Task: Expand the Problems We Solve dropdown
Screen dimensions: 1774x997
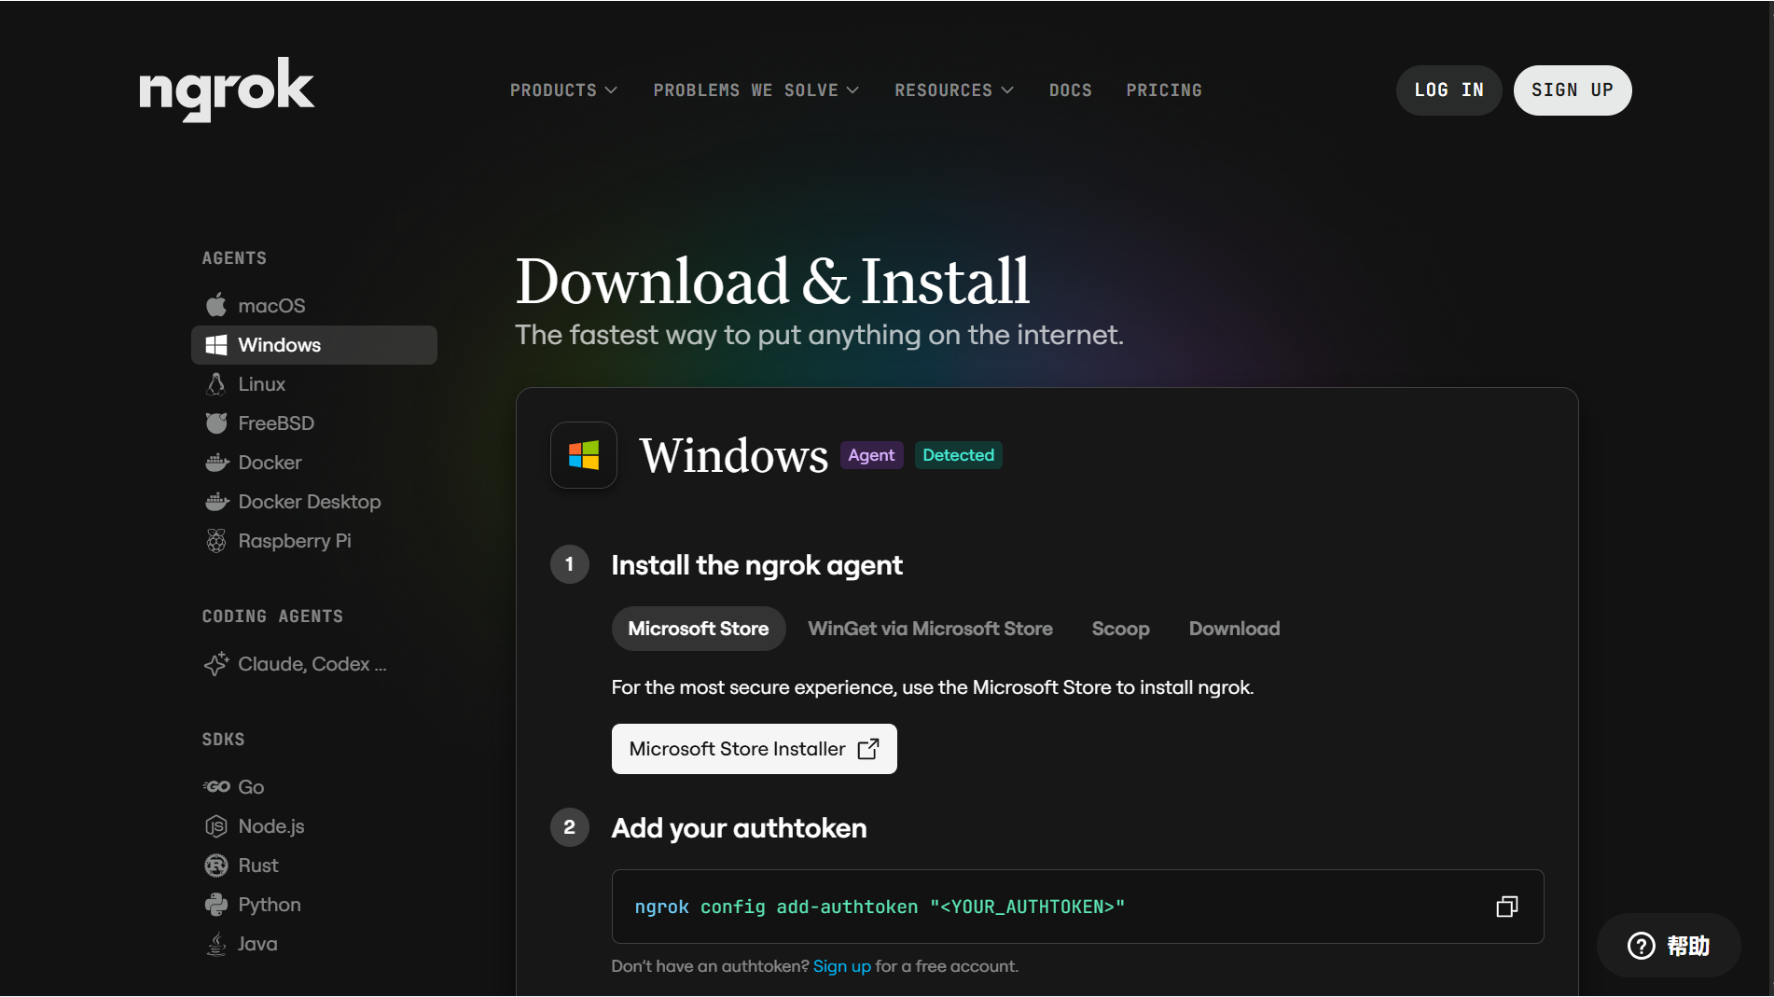Action: coord(755,90)
